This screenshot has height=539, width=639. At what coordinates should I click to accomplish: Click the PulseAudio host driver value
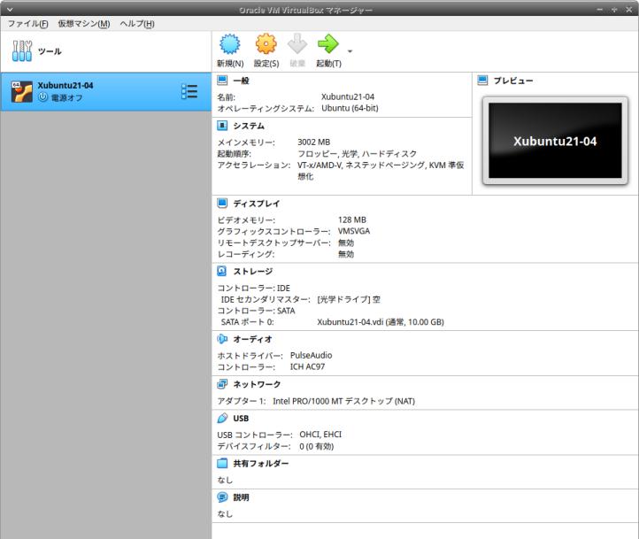311,355
